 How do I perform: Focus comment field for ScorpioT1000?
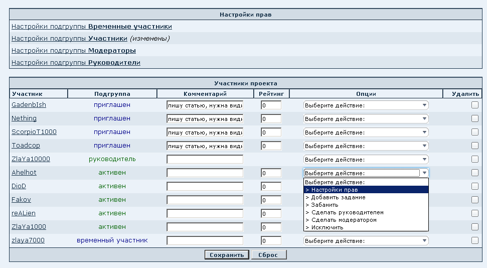coord(205,132)
